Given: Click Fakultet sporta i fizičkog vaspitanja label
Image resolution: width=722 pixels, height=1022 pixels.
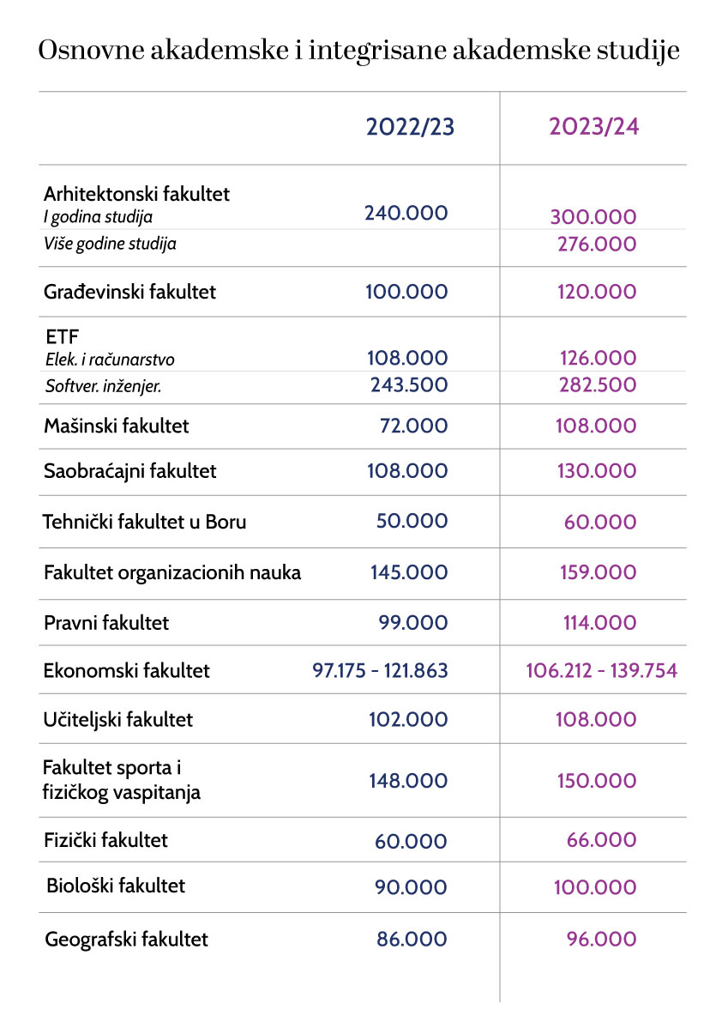Looking at the screenshot, I should [x=122, y=780].
